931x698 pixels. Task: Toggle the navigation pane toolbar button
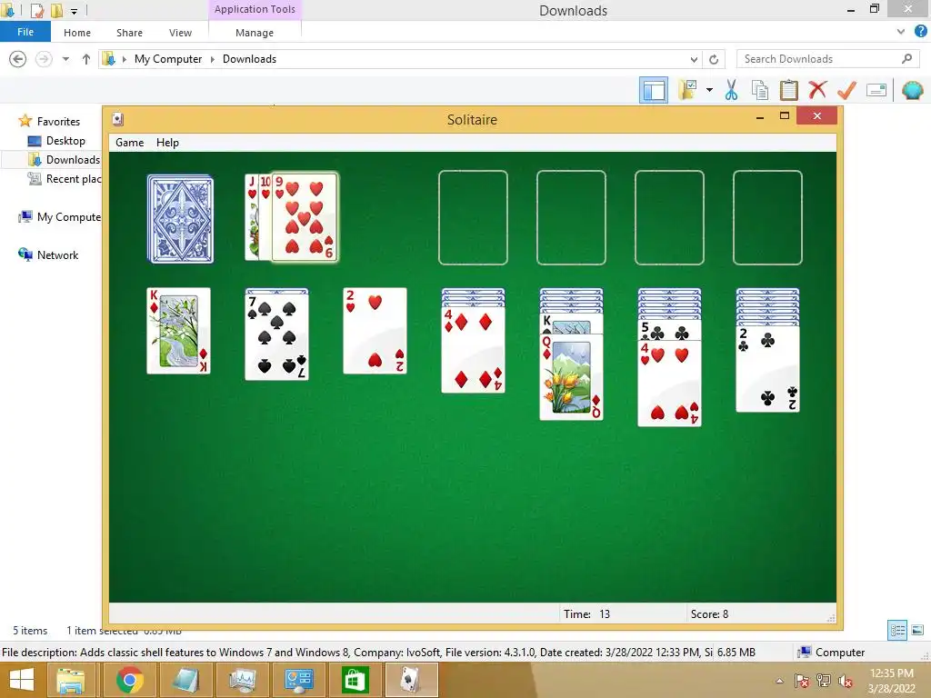[x=653, y=90]
